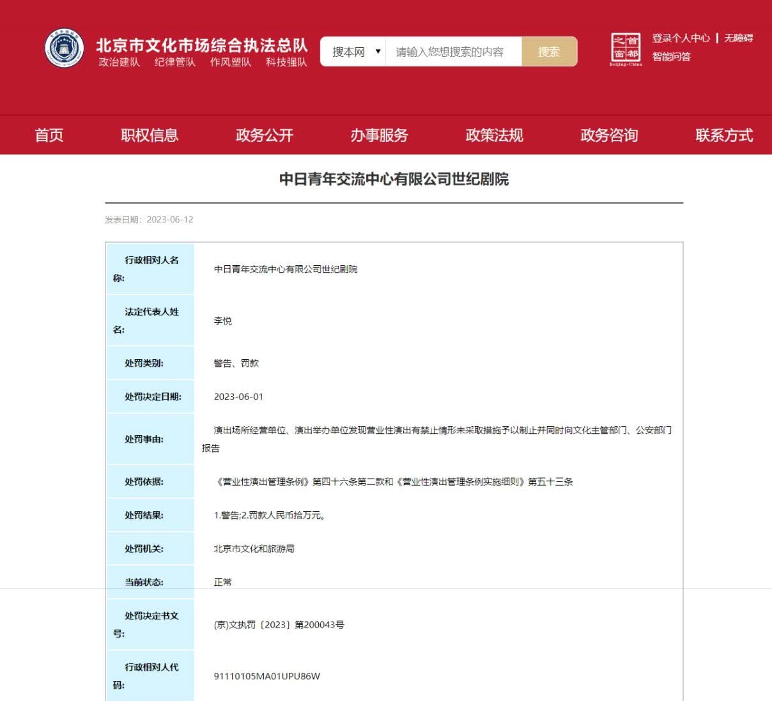Open the 办事服务 navigation menu
Image resolution: width=772 pixels, height=701 pixels.
click(x=379, y=135)
